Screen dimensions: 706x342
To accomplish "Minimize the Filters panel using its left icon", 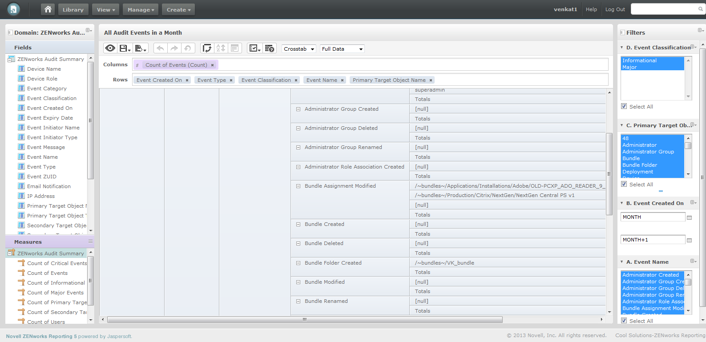I will pos(622,32).
